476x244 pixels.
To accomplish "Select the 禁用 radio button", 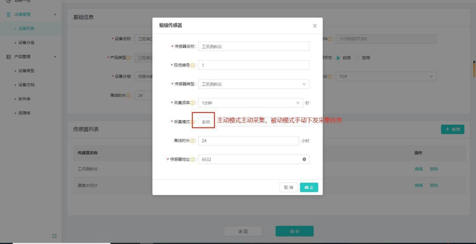I will pyautogui.click(x=357, y=59).
